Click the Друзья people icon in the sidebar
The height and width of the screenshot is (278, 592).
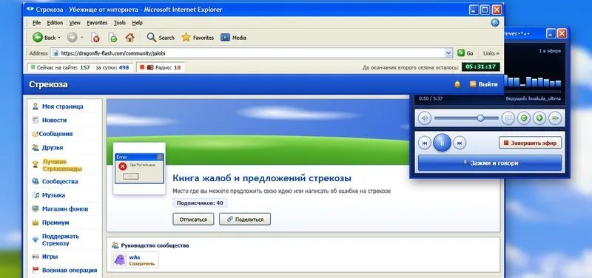point(36,147)
